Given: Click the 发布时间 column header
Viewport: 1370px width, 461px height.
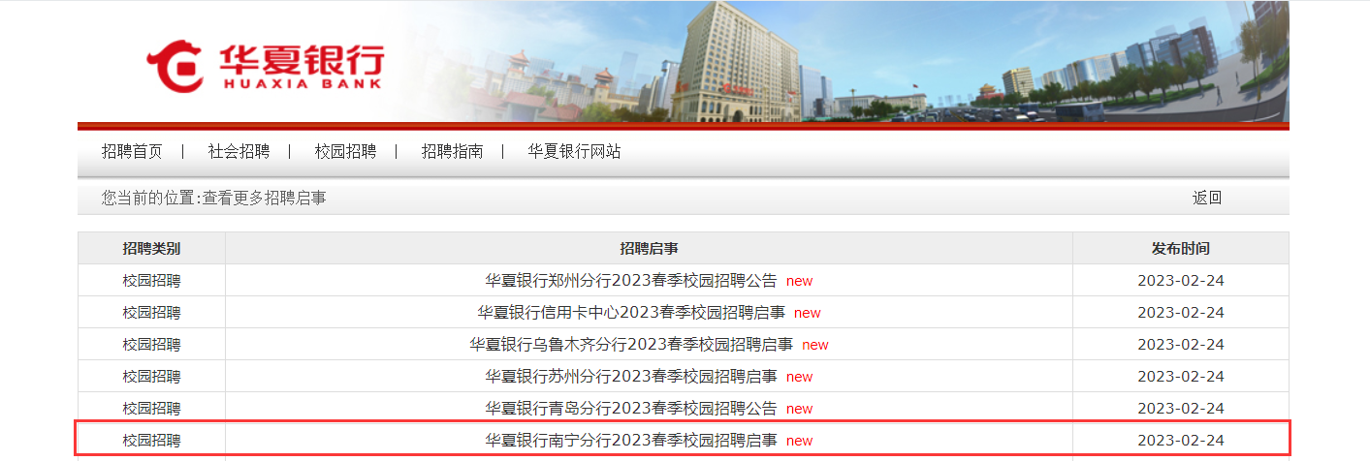Looking at the screenshot, I should pos(1181,249).
